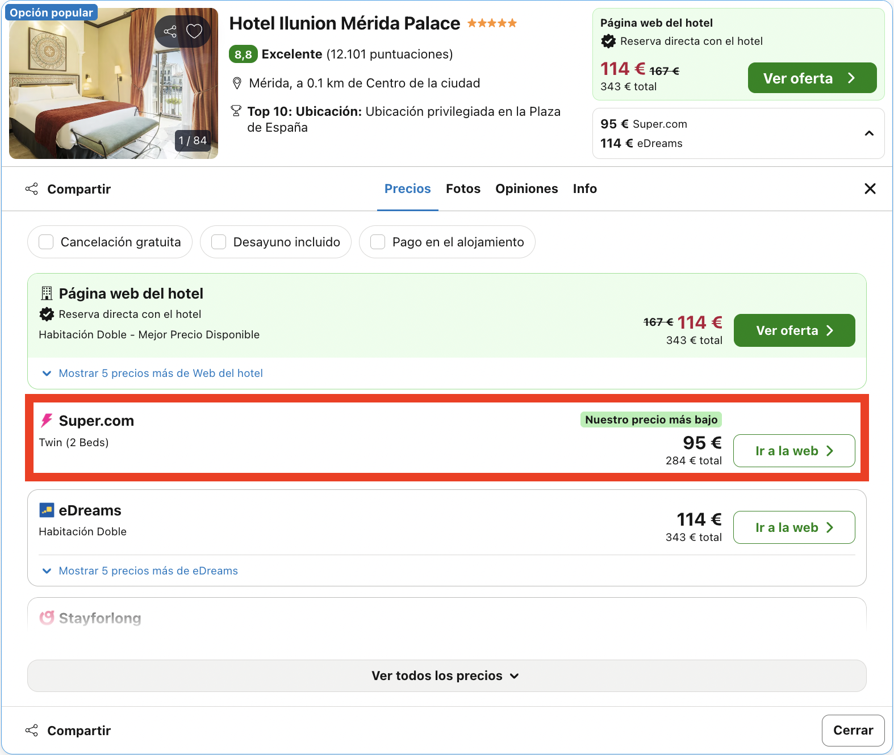Click the 95 € Super.com summary line
The image size is (894, 755).
(x=644, y=124)
